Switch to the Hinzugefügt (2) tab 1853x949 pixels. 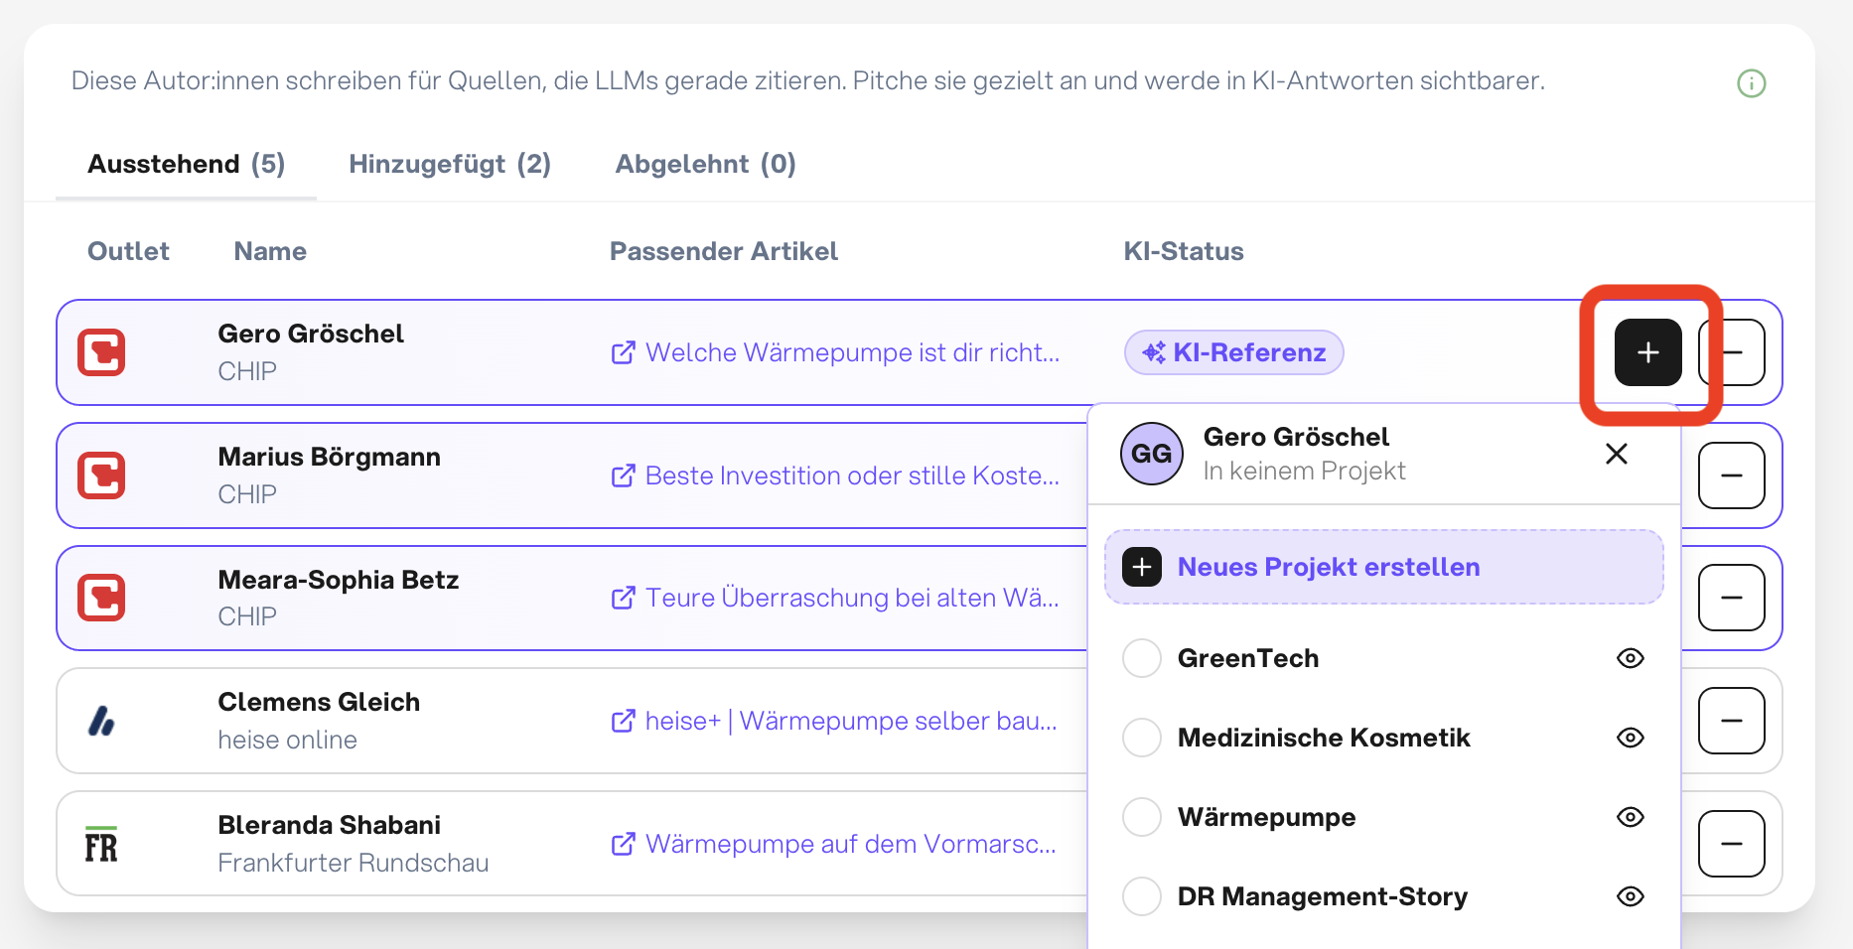(x=450, y=164)
